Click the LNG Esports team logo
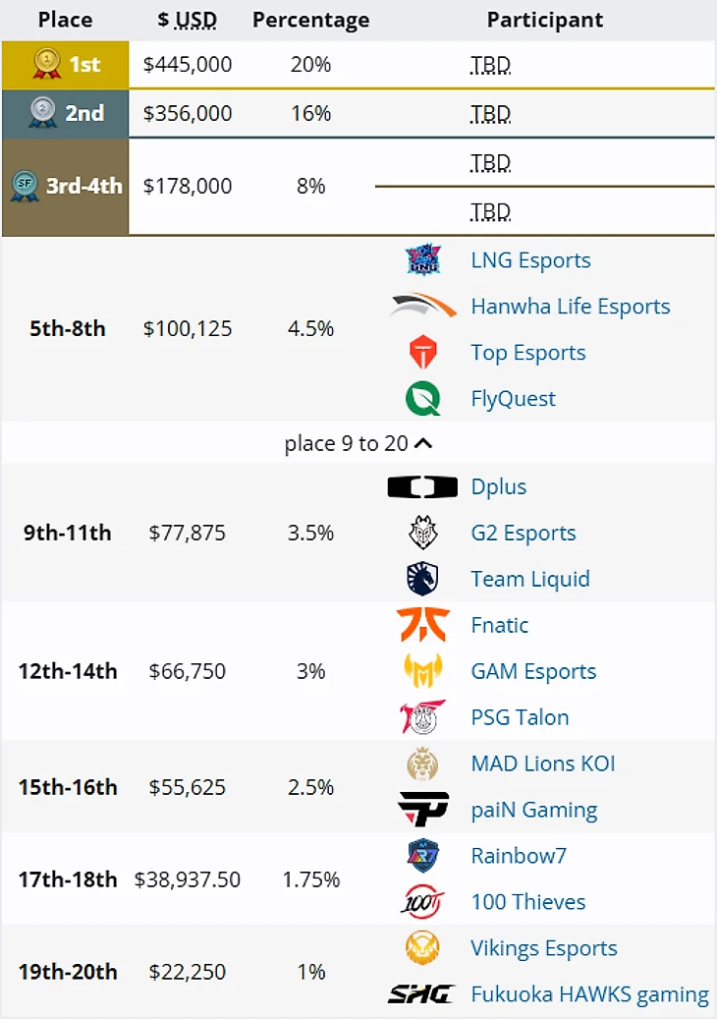The height and width of the screenshot is (1019, 717). tap(423, 260)
